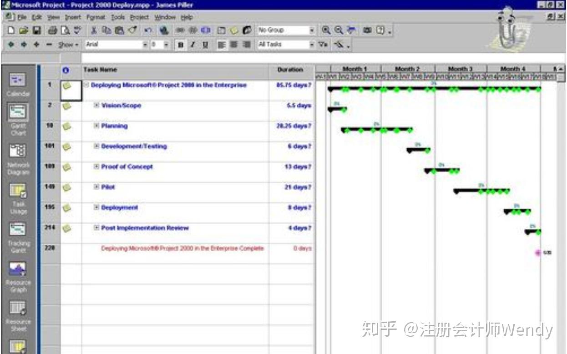Open the Insert menu

click(73, 17)
